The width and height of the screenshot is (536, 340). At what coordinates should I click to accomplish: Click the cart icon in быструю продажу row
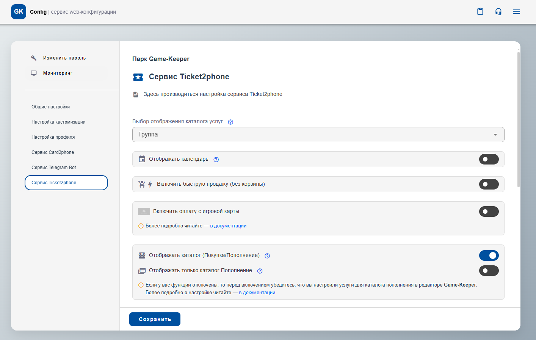142,184
